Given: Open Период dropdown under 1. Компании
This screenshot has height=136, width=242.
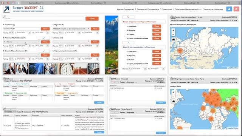Looking at the screenshot, I should pos(11,33).
